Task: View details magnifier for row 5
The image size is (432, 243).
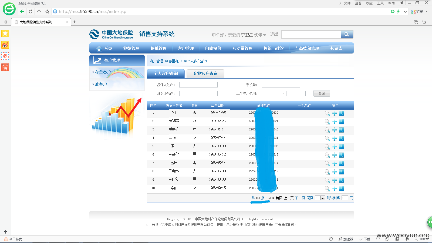Action: 327,147
